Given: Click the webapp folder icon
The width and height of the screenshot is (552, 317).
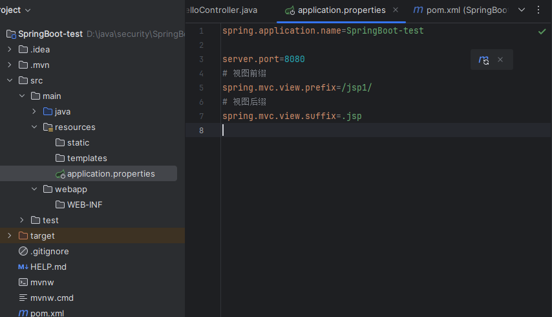Looking at the screenshot, I should (48, 189).
